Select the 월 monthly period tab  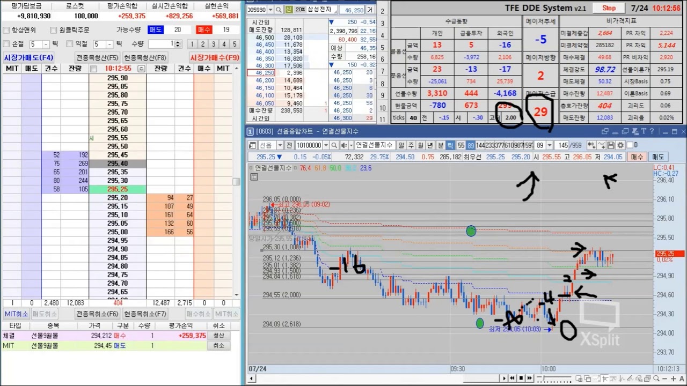(x=420, y=145)
